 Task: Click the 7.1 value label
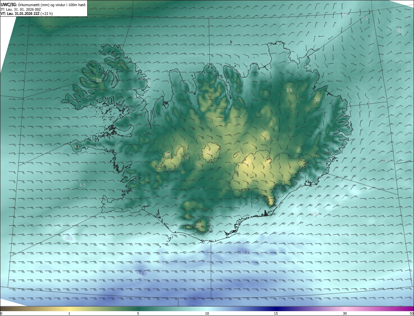point(365,18)
